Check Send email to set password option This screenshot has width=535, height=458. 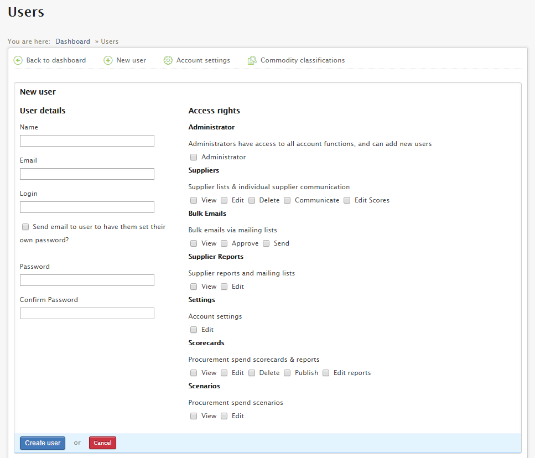tap(25, 227)
